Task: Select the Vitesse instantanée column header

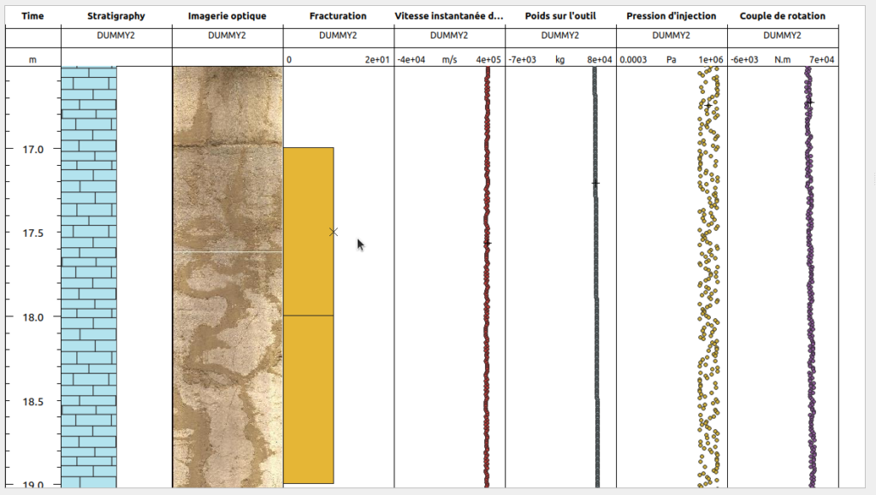Action: 449,16
